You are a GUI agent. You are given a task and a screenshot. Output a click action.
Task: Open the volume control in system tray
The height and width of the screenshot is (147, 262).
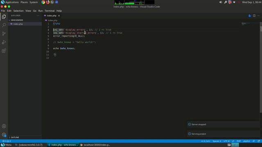(221, 2)
